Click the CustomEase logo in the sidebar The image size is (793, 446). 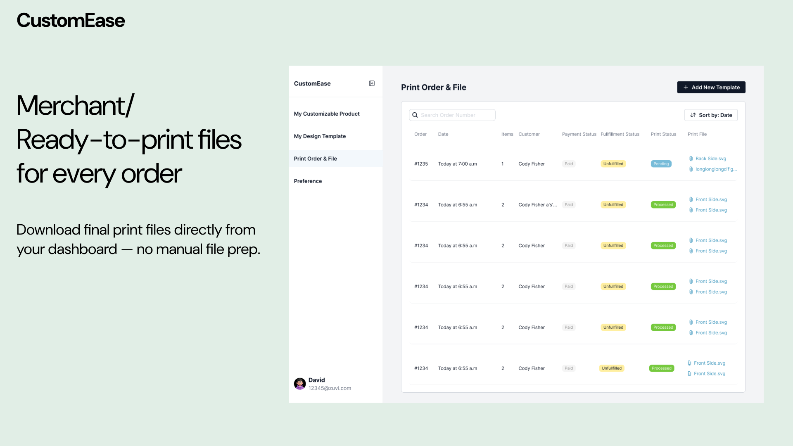pos(312,83)
